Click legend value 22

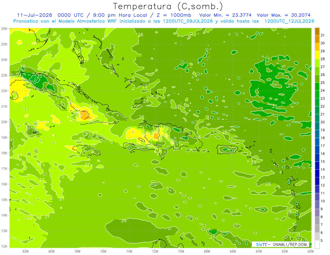[323, 106]
